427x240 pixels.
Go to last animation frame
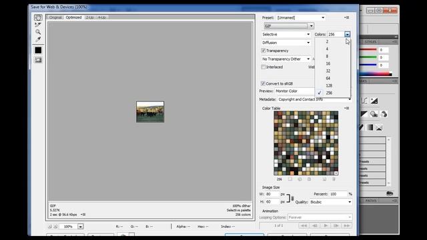pos(346,225)
